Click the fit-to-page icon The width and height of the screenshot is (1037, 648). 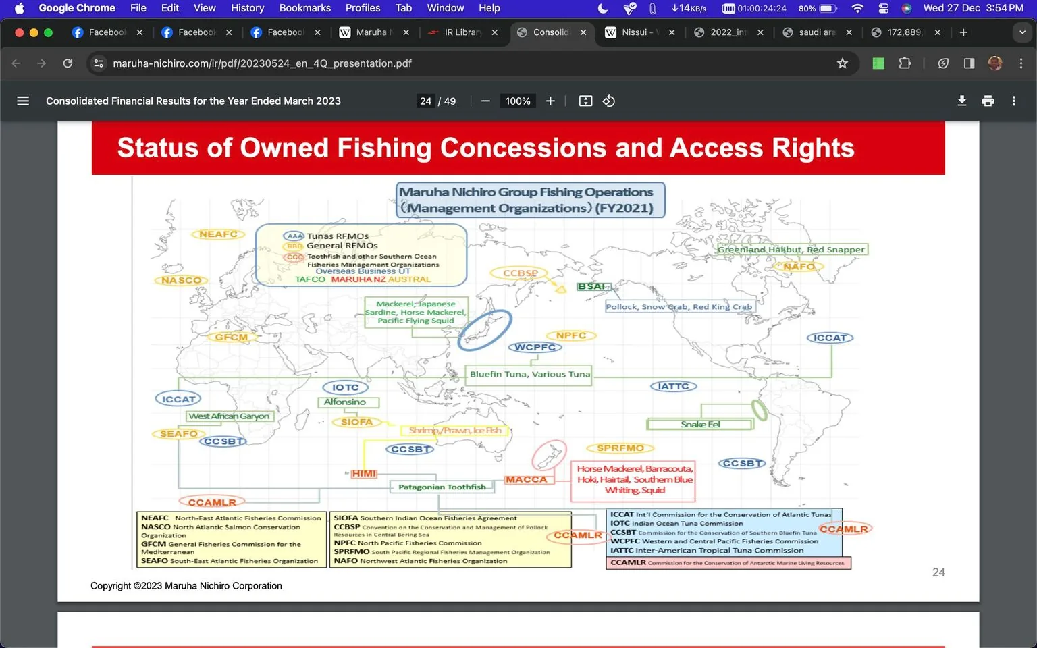585,101
